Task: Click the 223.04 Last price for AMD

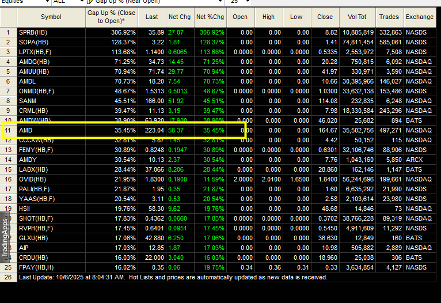Action: click(152, 130)
